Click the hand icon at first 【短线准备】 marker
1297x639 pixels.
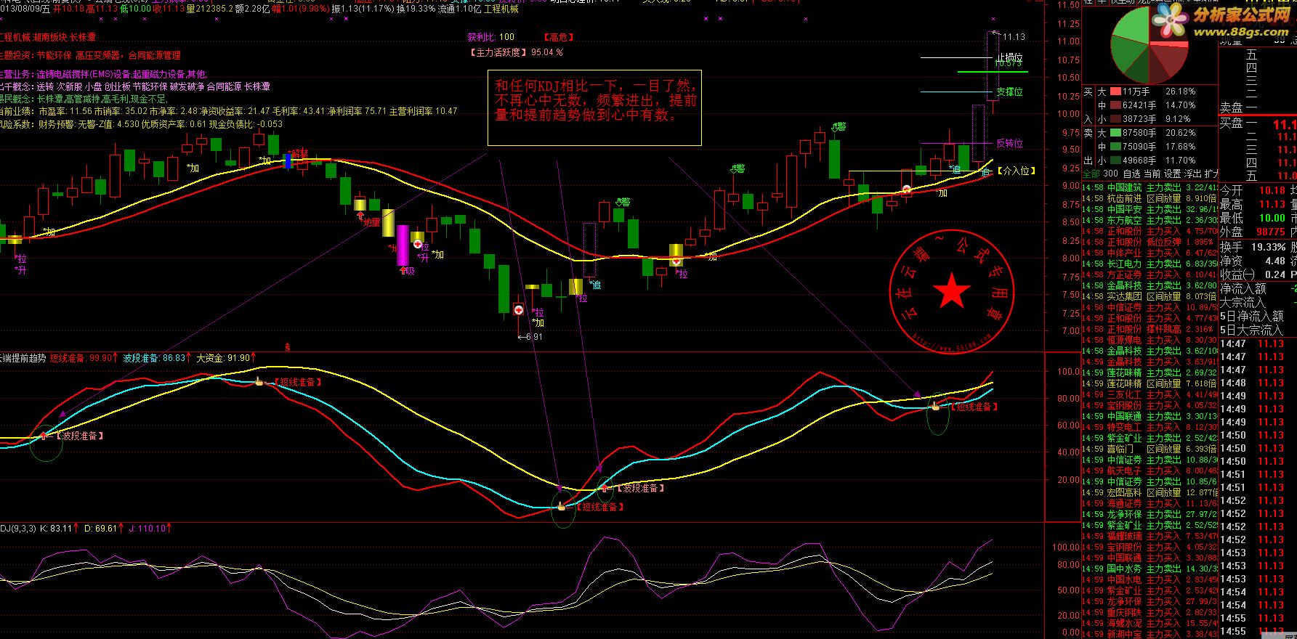coord(259,380)
